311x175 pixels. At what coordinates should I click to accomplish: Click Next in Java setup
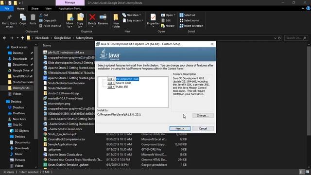(180, 128)
